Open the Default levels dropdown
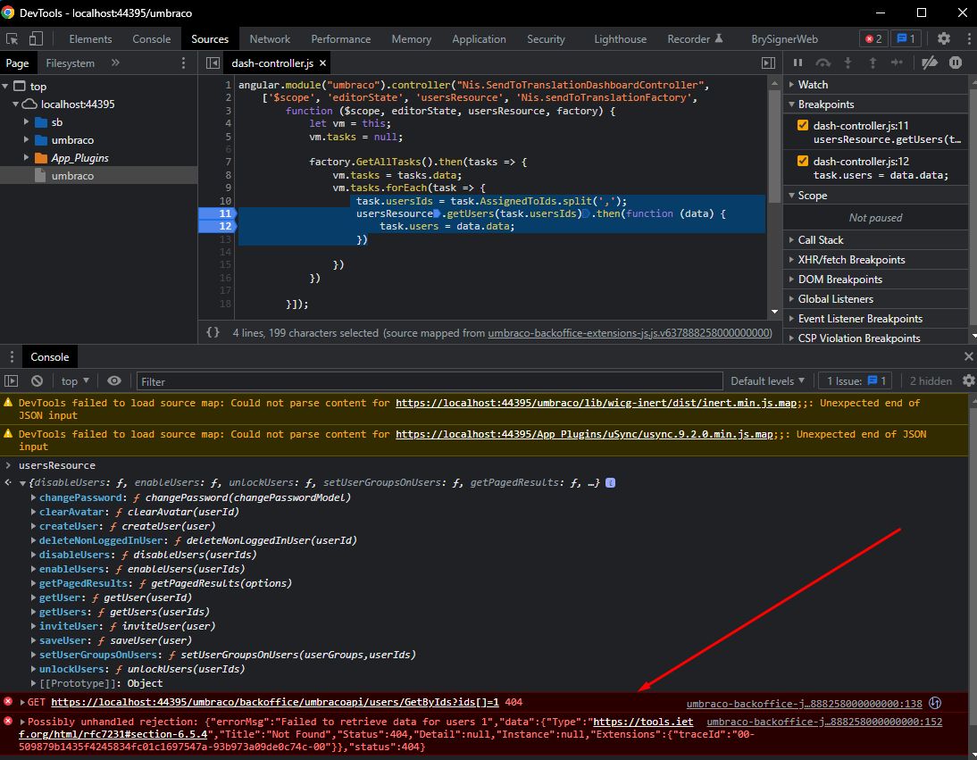 point(768,380)
